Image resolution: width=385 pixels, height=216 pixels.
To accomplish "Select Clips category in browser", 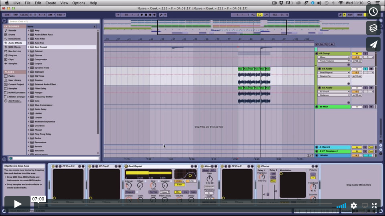I will [11, 59].
